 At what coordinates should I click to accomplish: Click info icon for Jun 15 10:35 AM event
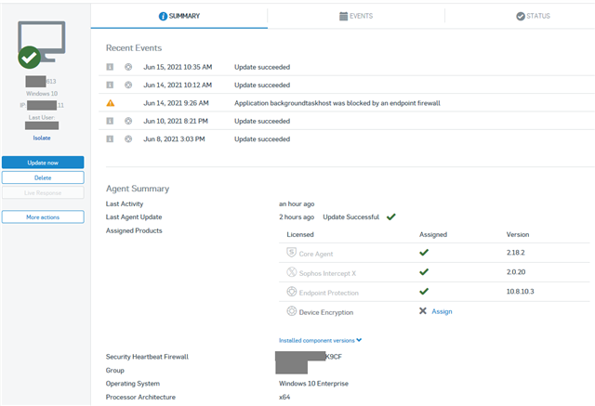[x=110, y=67]
